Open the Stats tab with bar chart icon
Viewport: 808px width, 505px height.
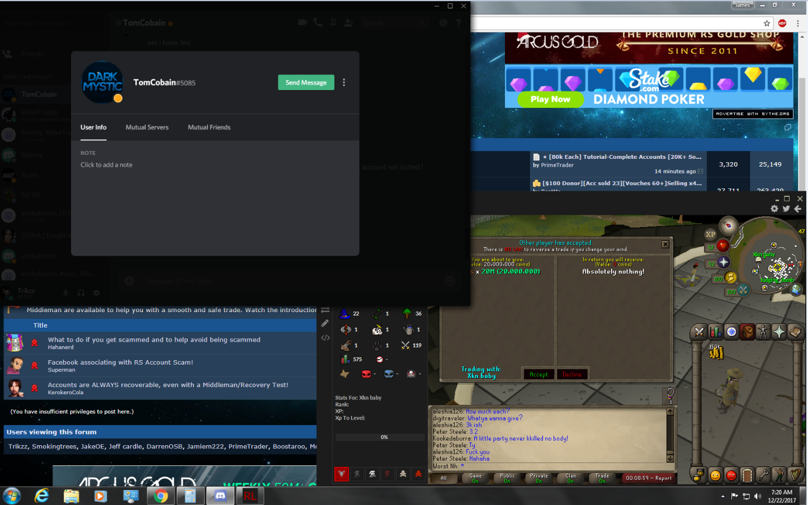tap(715, 332)
